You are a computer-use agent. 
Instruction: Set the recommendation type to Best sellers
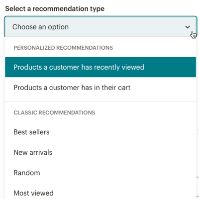tap(100, 132)
